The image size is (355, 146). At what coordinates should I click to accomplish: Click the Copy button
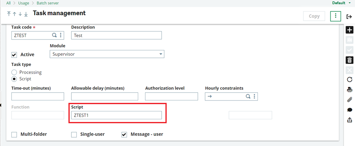coord(314,16)
